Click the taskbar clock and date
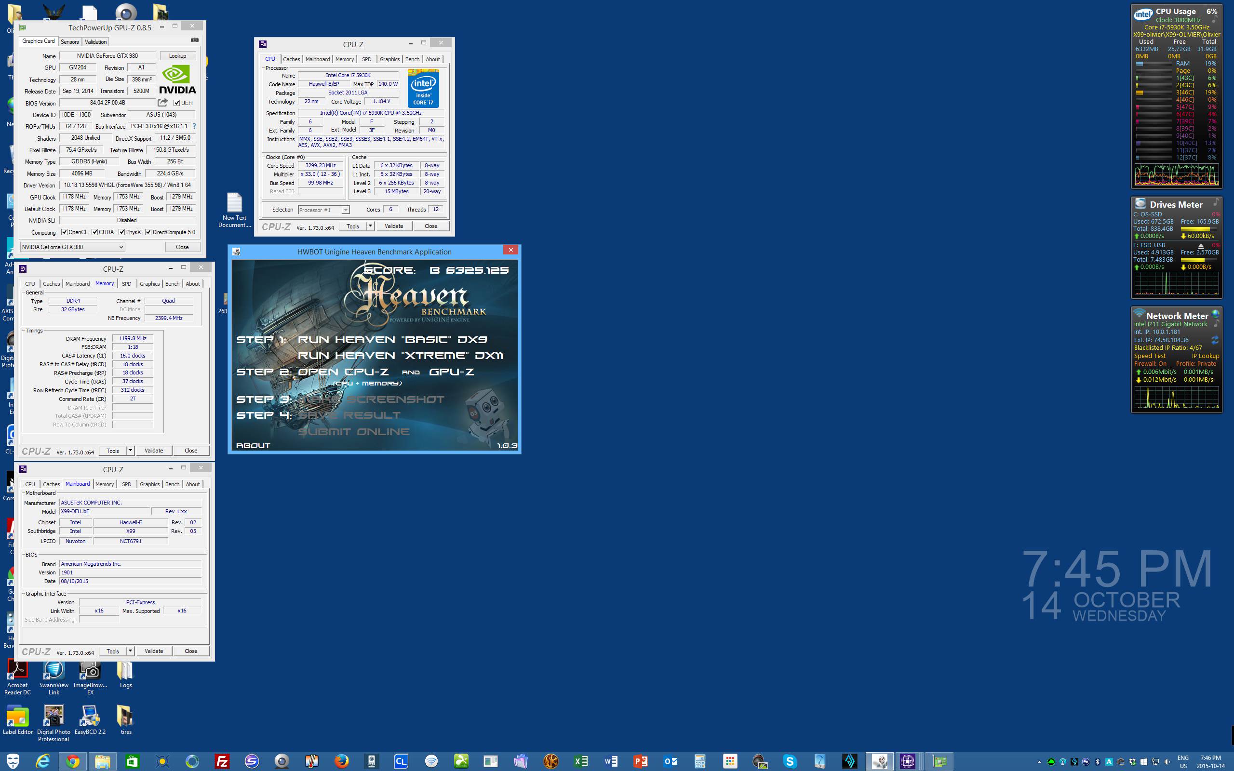 coord(1210,762)
